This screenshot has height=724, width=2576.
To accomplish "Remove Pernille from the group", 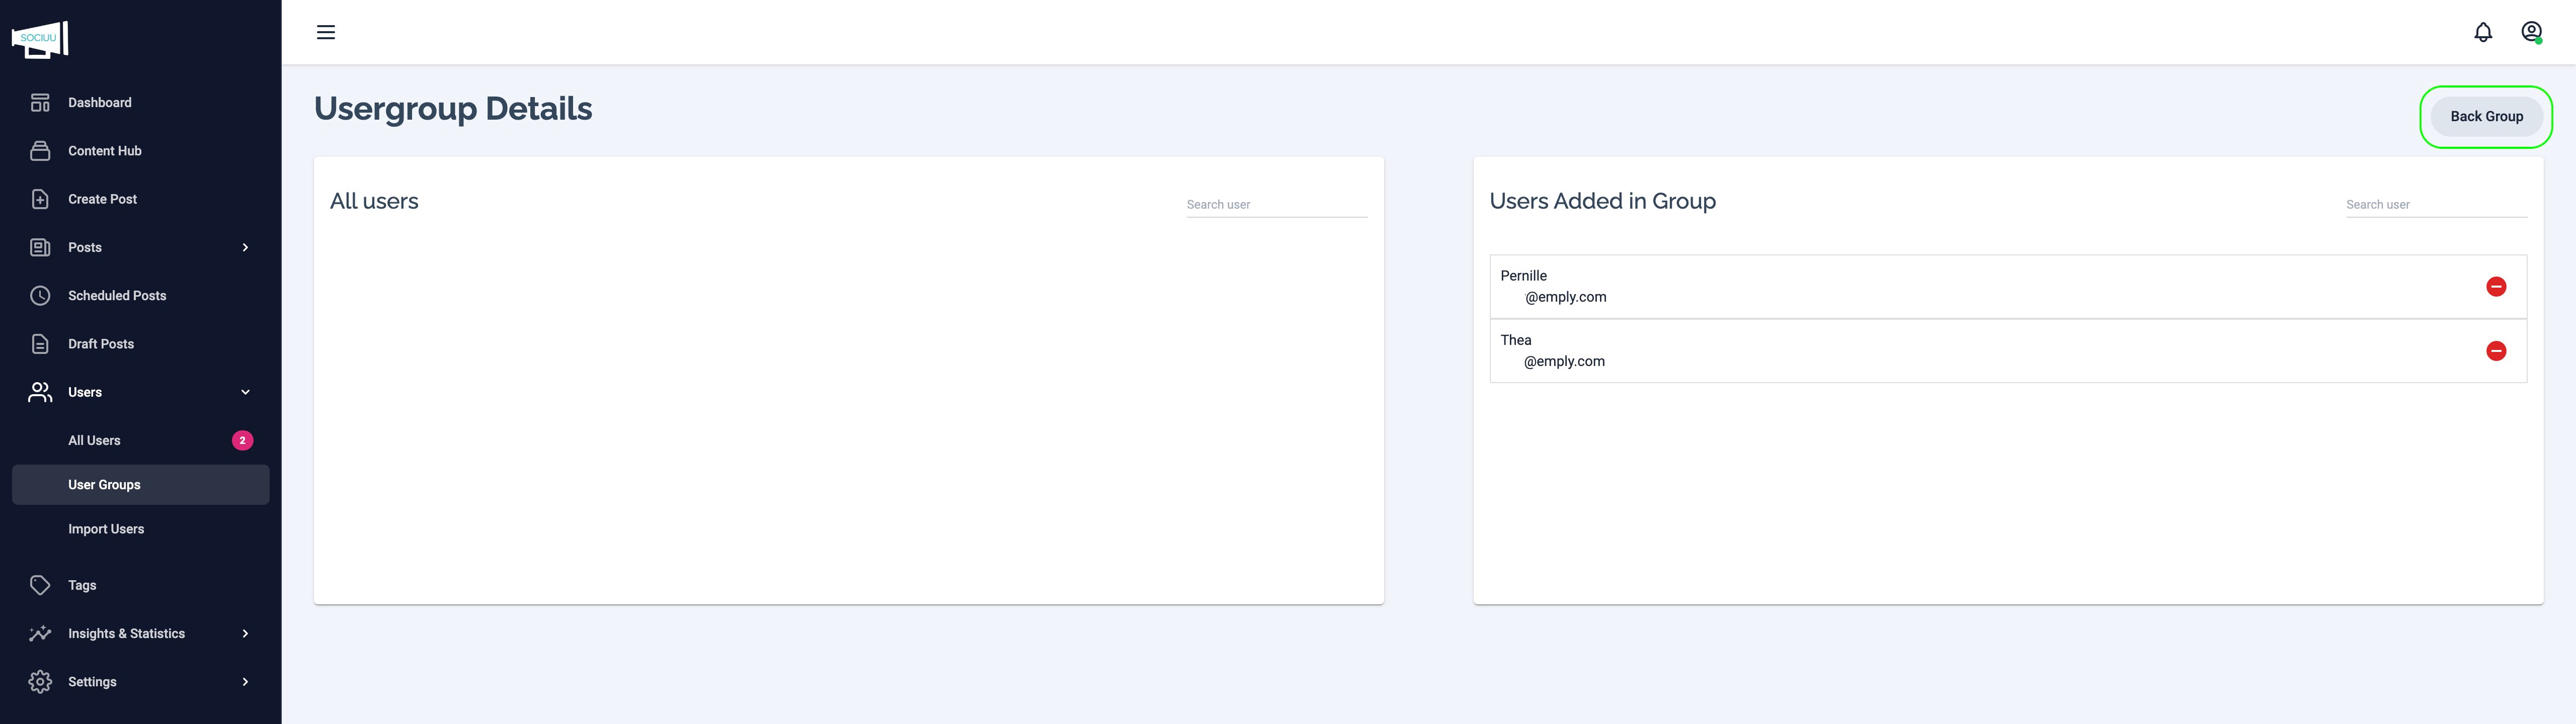I will [2496, 287].
